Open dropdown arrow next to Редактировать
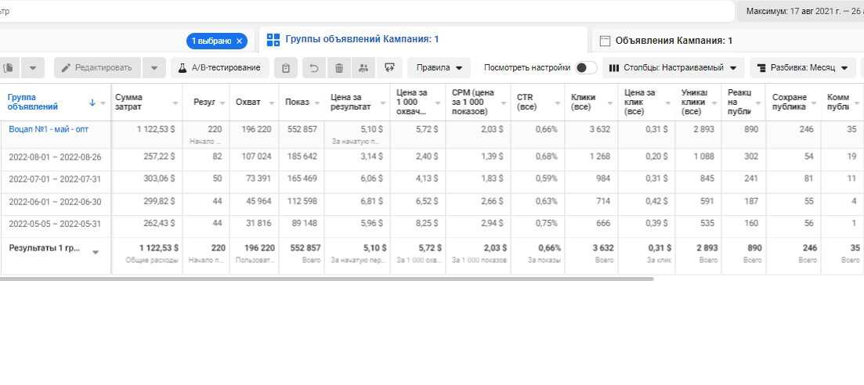This screenshot has width=864, height=385. [154, 68]
